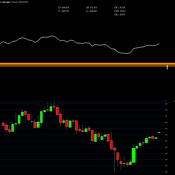Click the open price 'O: 60.64'
This screenshot has height=175, width=175.
[x=63, y=8]
